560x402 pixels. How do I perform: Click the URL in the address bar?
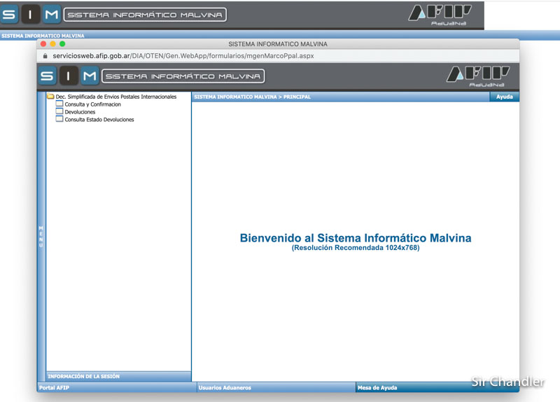(x=183, y=56)
